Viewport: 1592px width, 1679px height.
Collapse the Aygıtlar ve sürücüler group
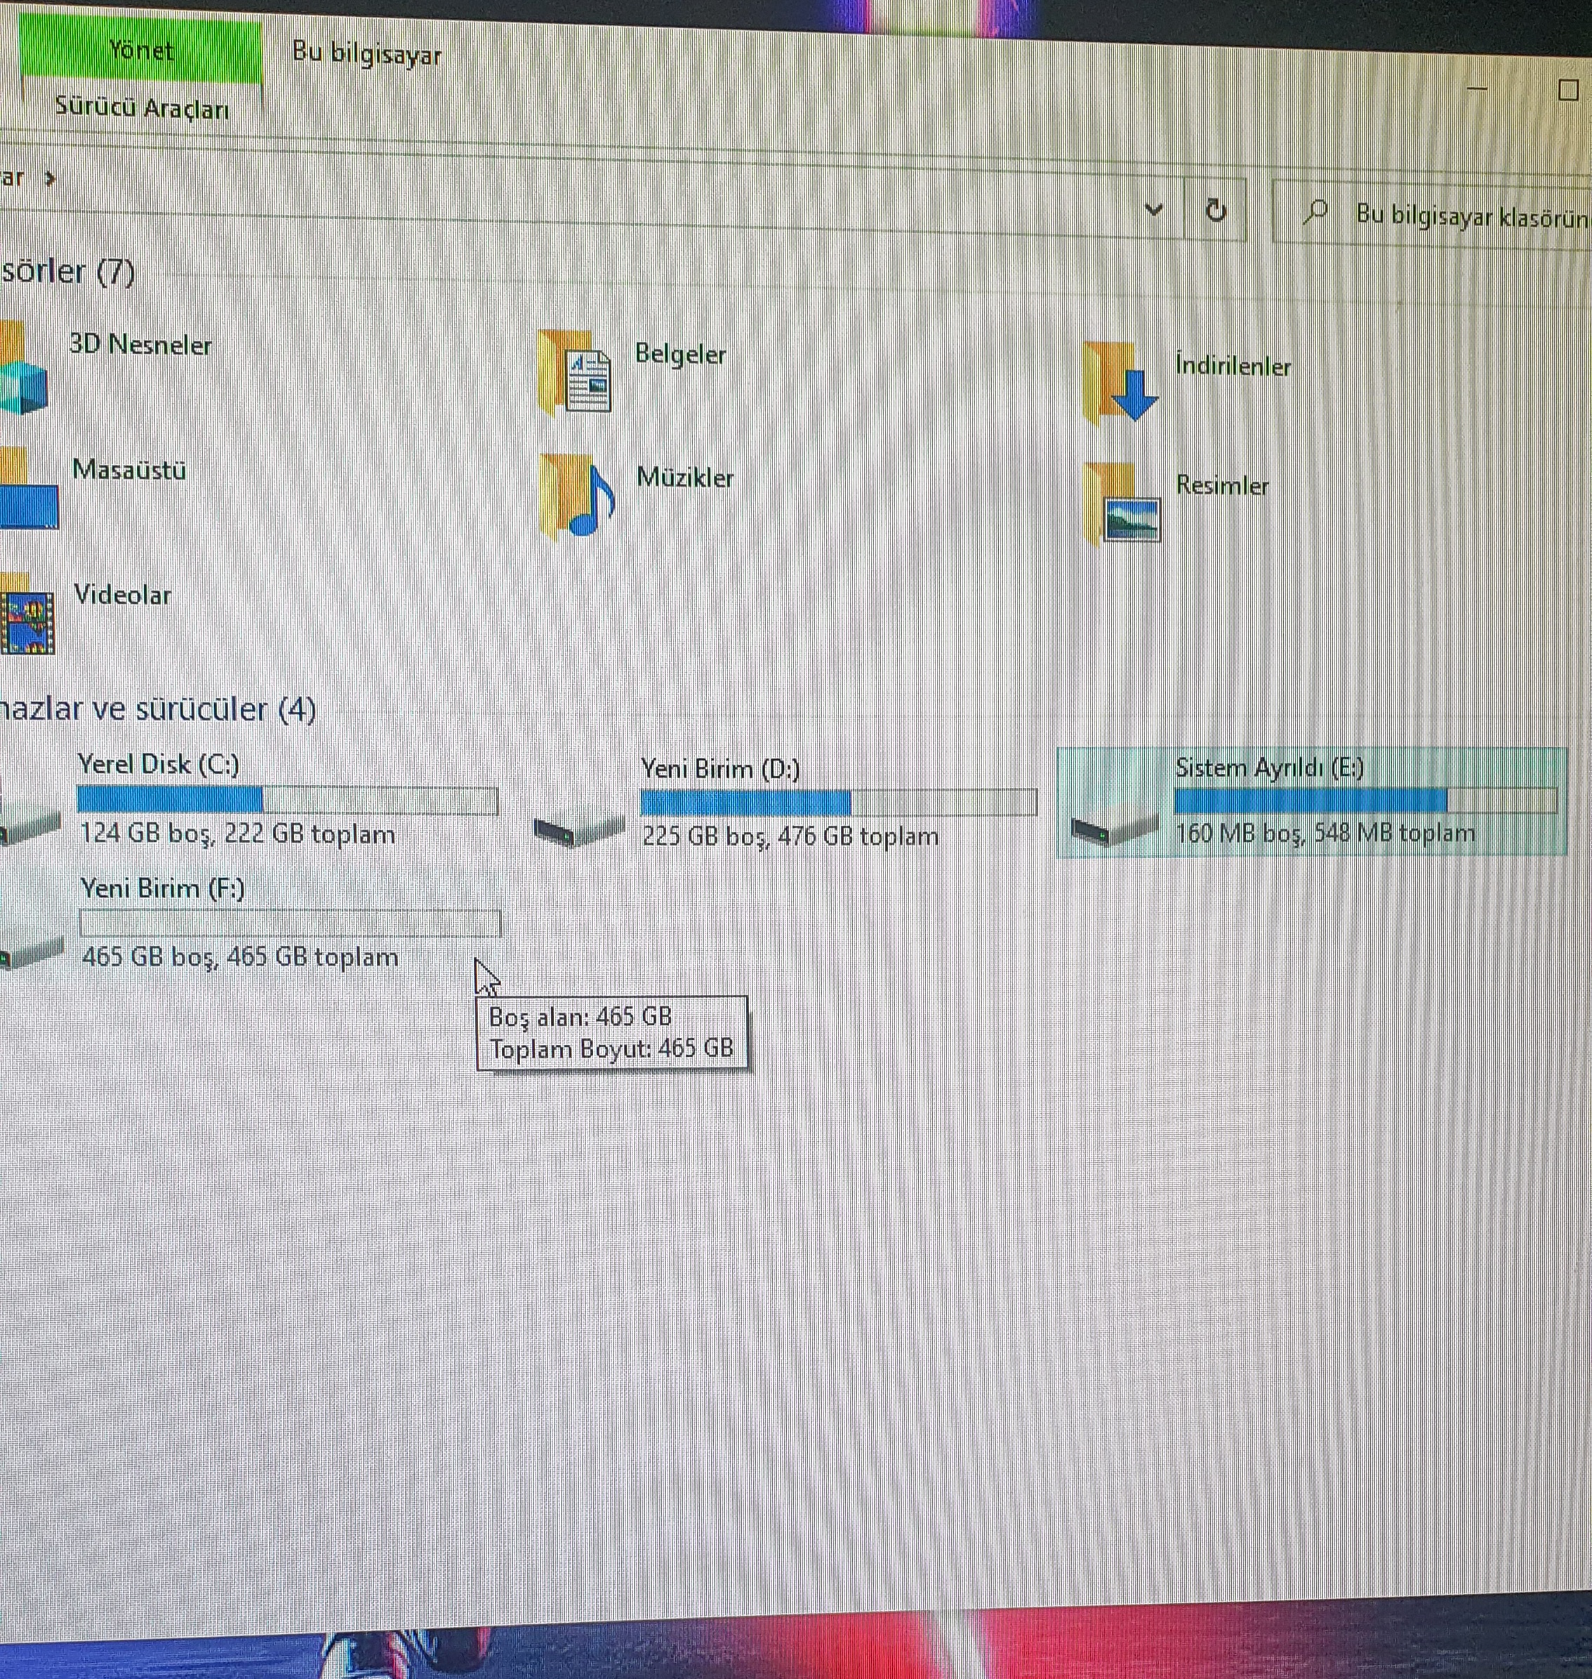pos(158,710)
